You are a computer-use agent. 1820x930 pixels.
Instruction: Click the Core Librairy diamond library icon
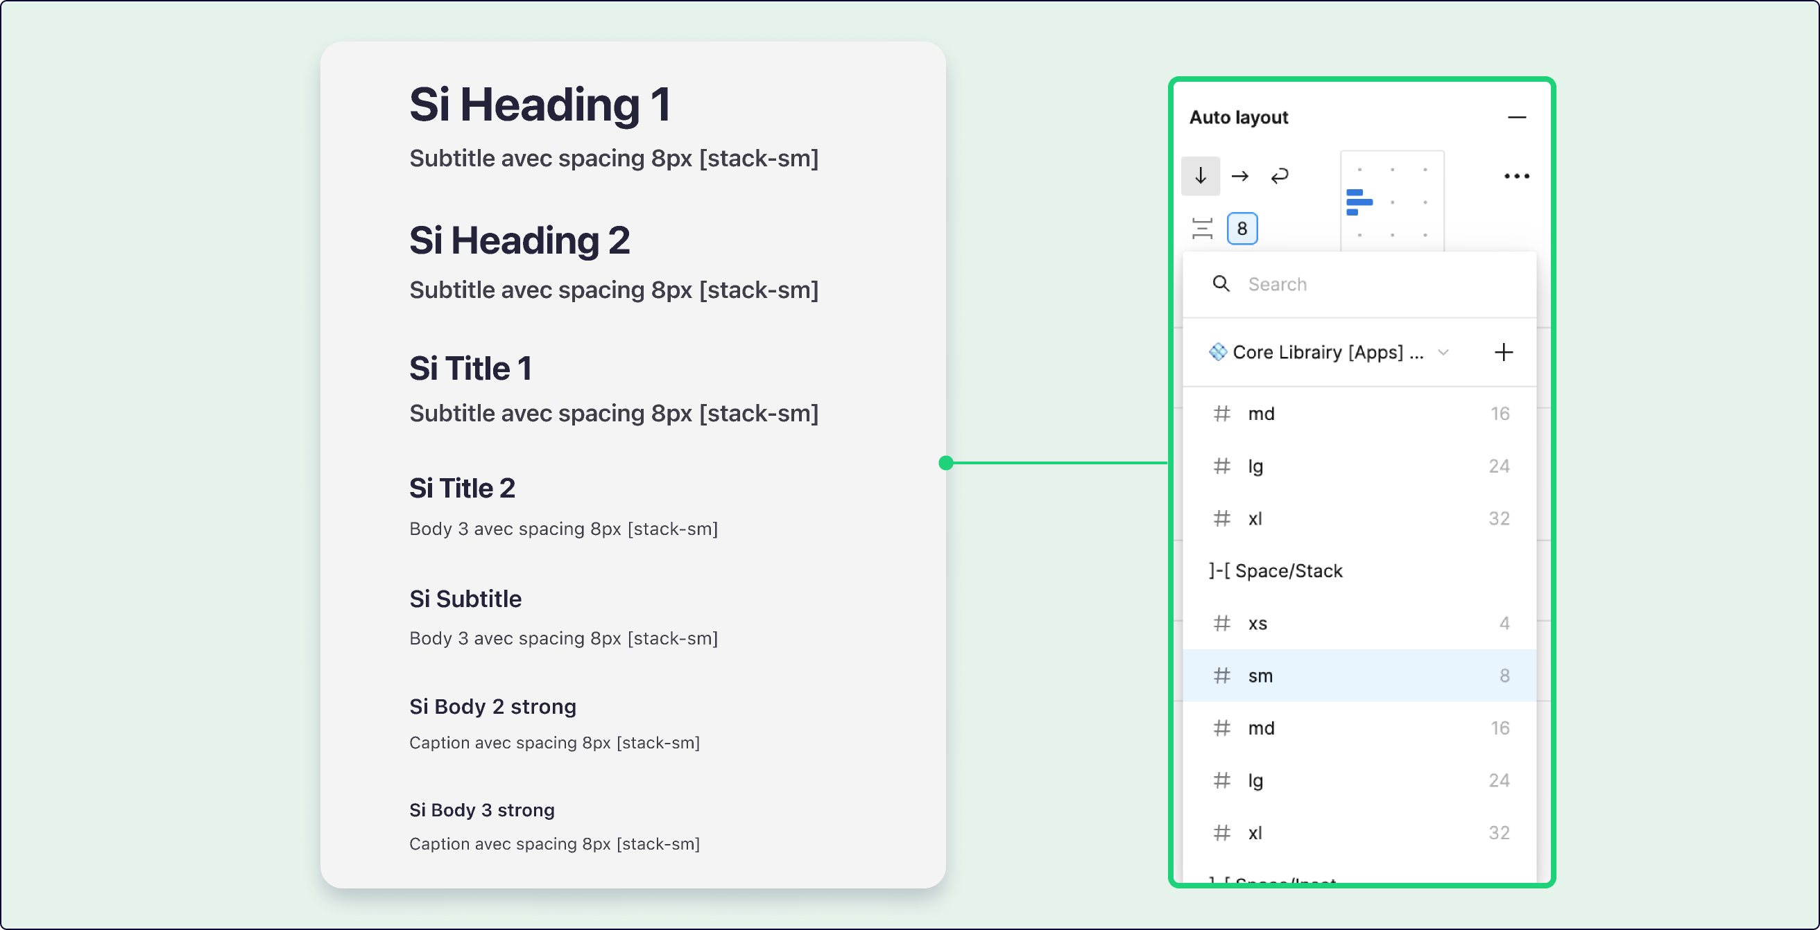click(1218, 351)
